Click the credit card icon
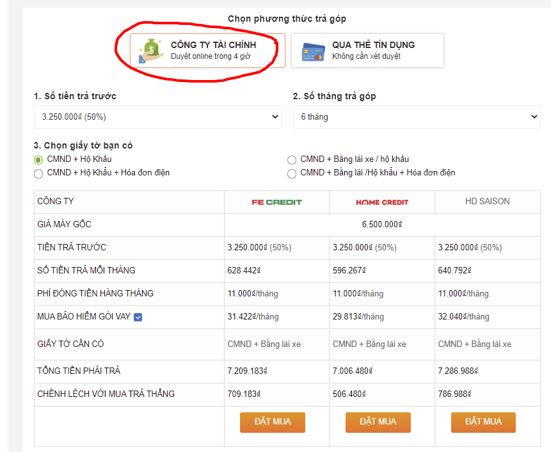The image size is (551, 452). pyautogui.click(x=313, y=51)
